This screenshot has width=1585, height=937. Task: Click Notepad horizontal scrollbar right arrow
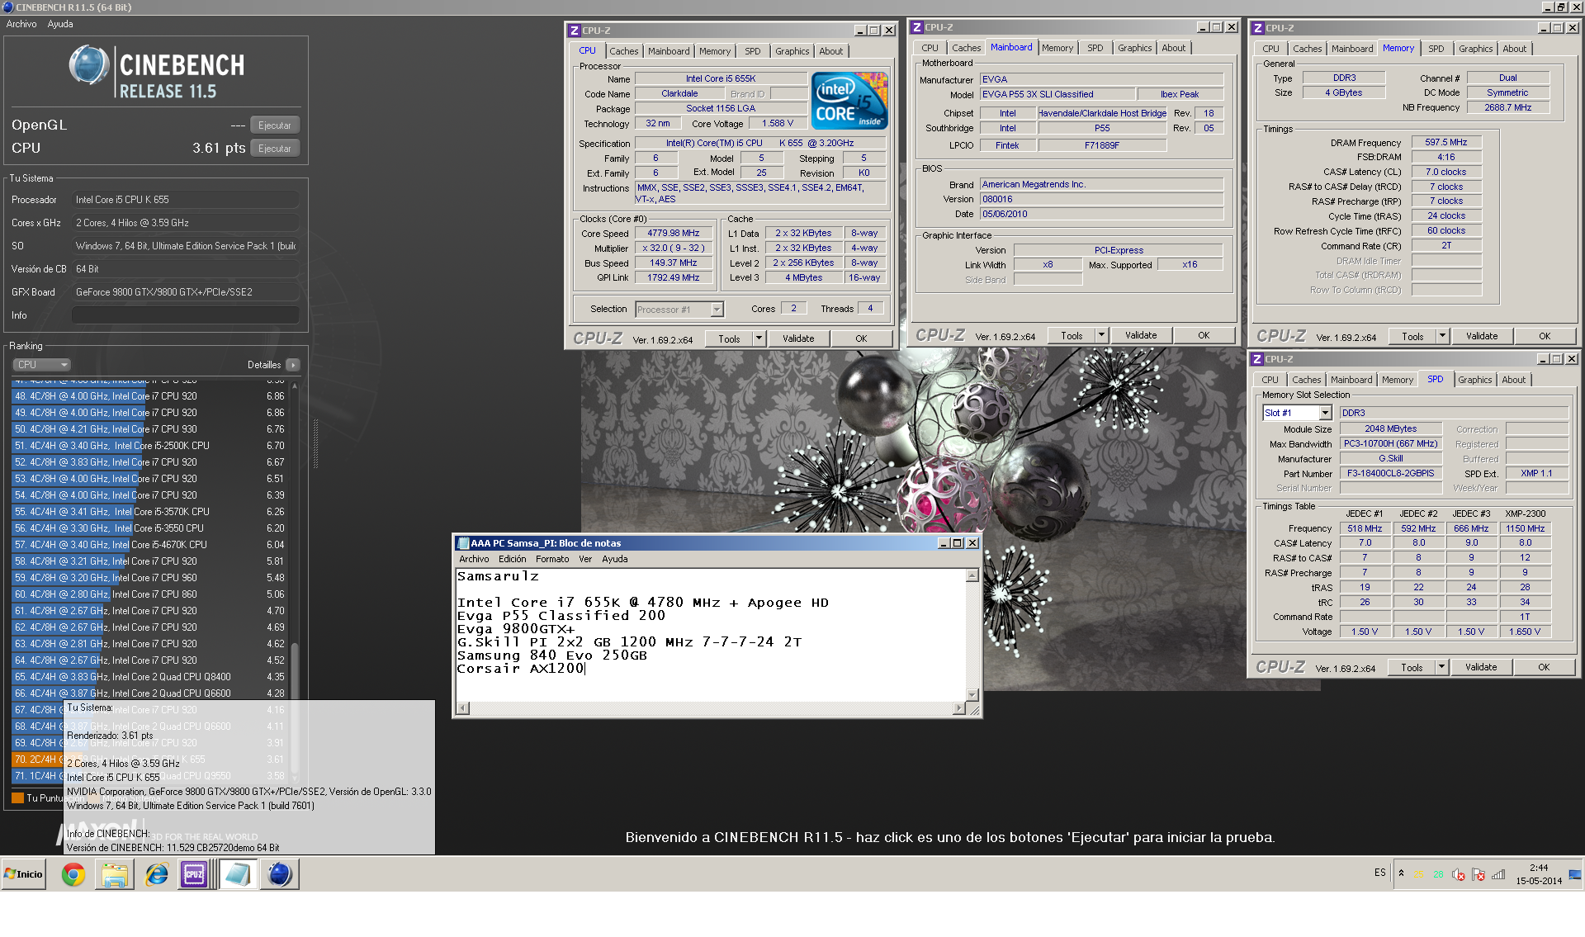pos(958,708)
